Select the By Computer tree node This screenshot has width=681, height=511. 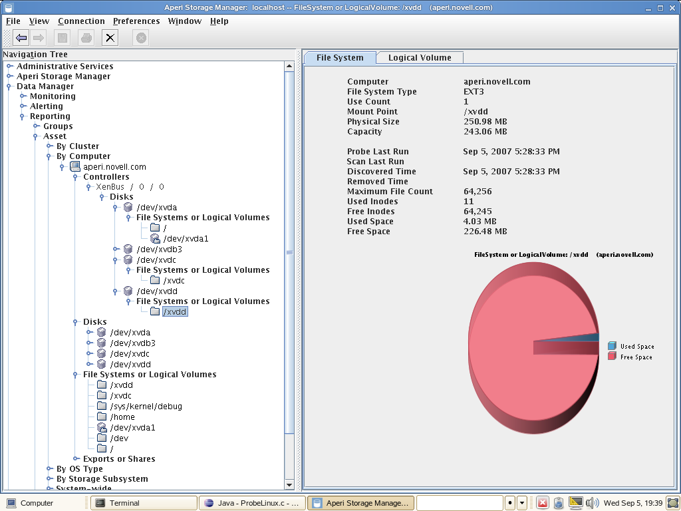tap(83, 156)
